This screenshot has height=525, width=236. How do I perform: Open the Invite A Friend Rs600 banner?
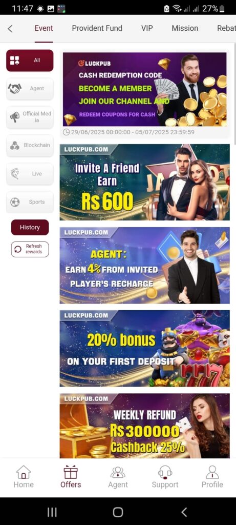(x=145, y=182)
